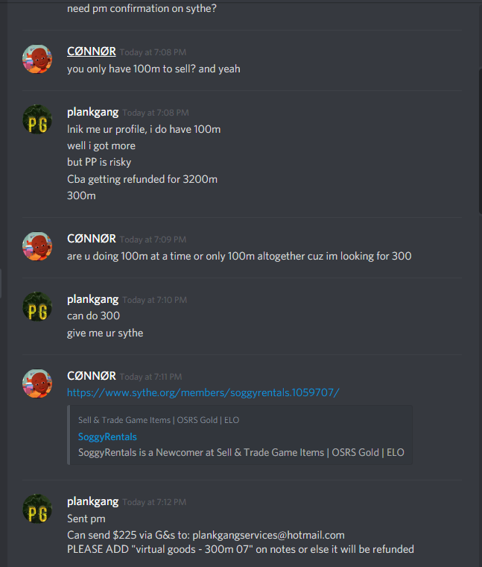The image size is (482, 567).
Task: Click underlined CØNNØR username at 7:08 PM
Action: tap(92, 51)
